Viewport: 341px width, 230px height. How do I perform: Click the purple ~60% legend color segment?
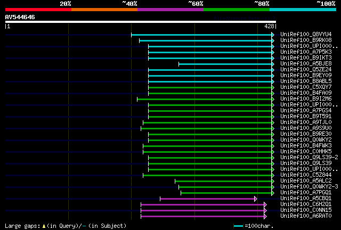tap(170, 10)
